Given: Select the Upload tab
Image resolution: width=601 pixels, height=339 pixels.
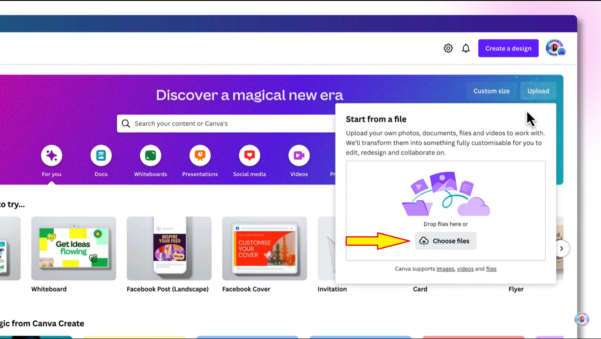Looking at the screenshot, I should click(538, 91).
